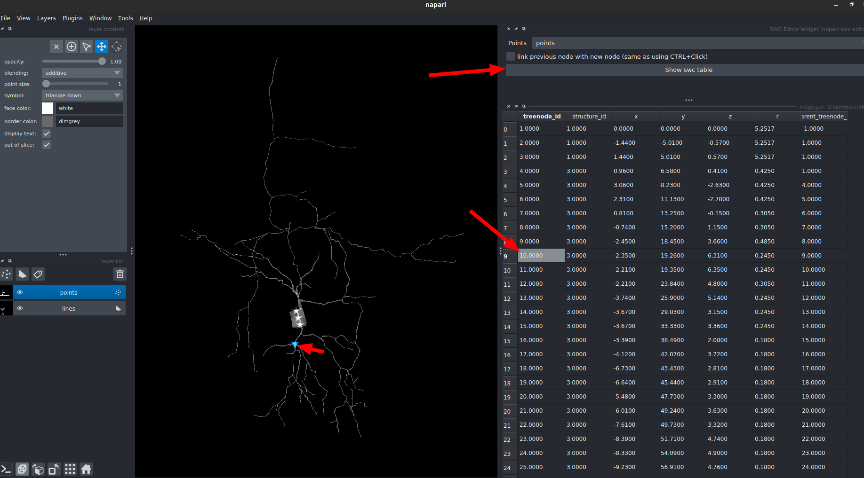Click the points layer thumbnail
The image size is (864, 478).
6,292
